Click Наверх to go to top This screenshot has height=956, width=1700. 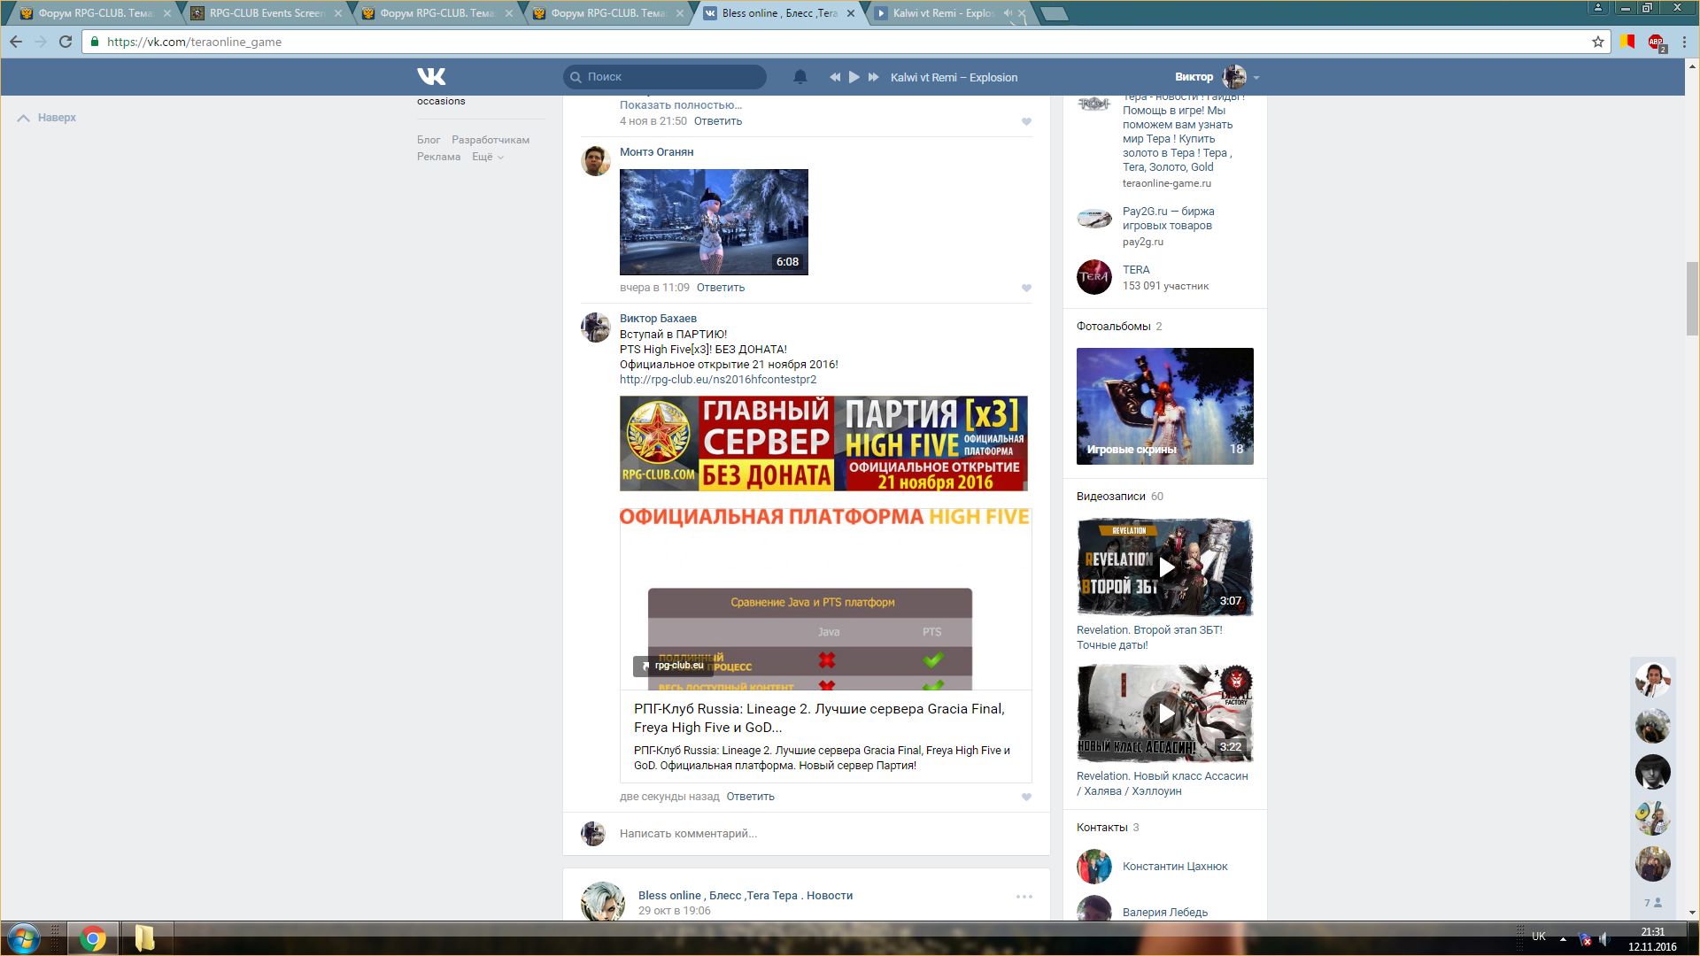pyautogui.click(x=47, y=118)
